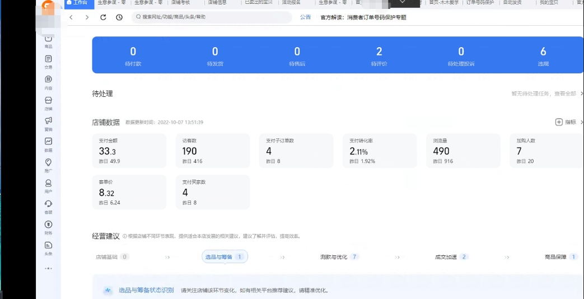Image resolution: width=584 pixels, height=299 pixels.
Task: Click the 推广 (Promotion) sidebar icon
Action: click(49, 163)
